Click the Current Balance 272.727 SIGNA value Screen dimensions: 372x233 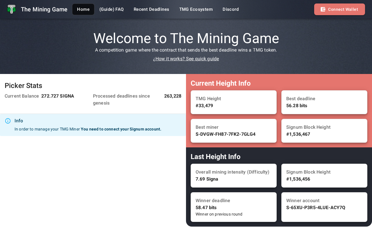point(58,96)
